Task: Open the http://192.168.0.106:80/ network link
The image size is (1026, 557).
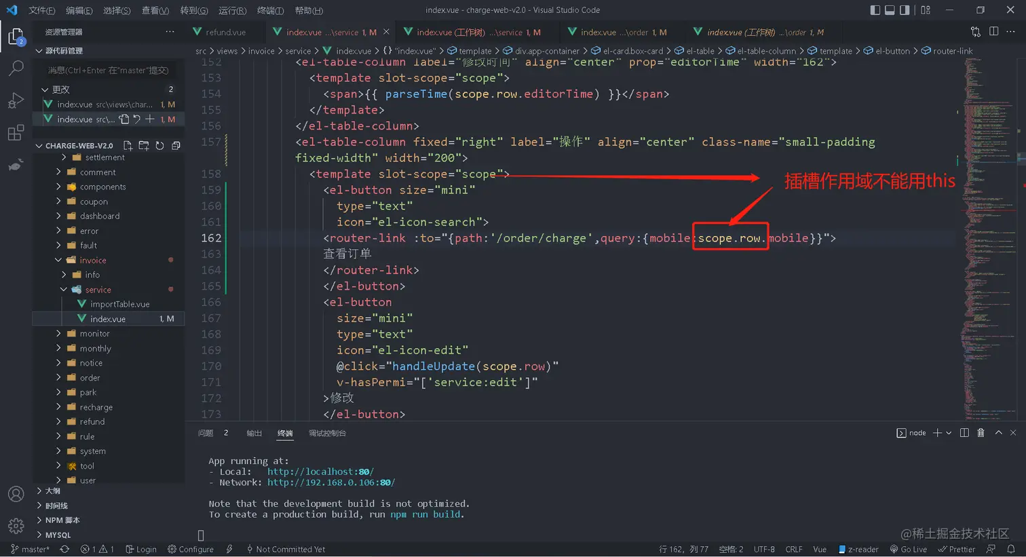Action: click(331, 482)
